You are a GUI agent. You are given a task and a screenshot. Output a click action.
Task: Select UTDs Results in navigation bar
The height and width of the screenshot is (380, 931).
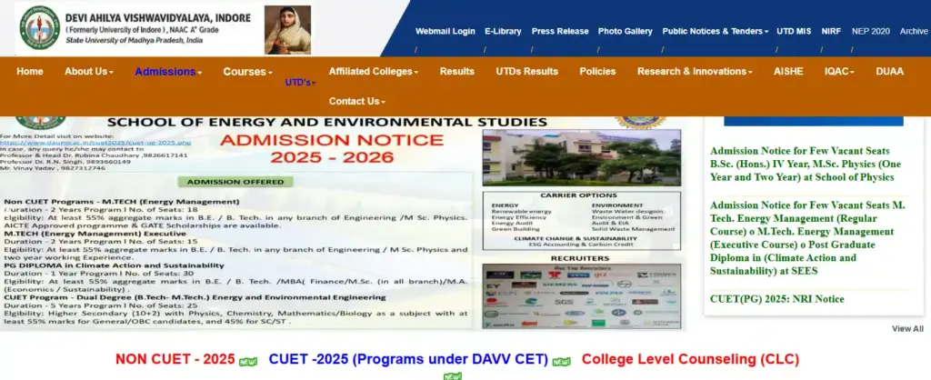tap(526, 71)
